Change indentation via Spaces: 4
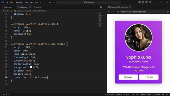Image resolution: width=170 pixels, height=96 pixels. click(119, 94)
